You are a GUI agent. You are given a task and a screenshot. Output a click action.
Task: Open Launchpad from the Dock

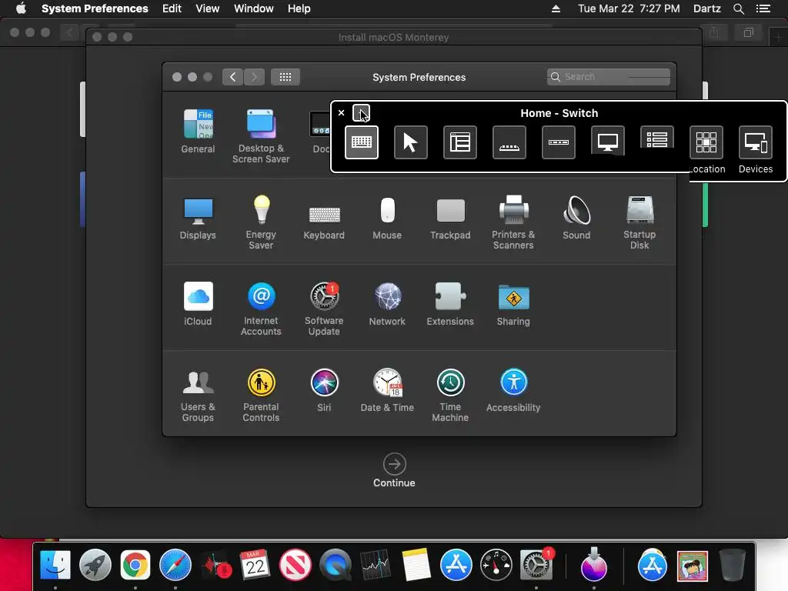click(x=95, y=565)
